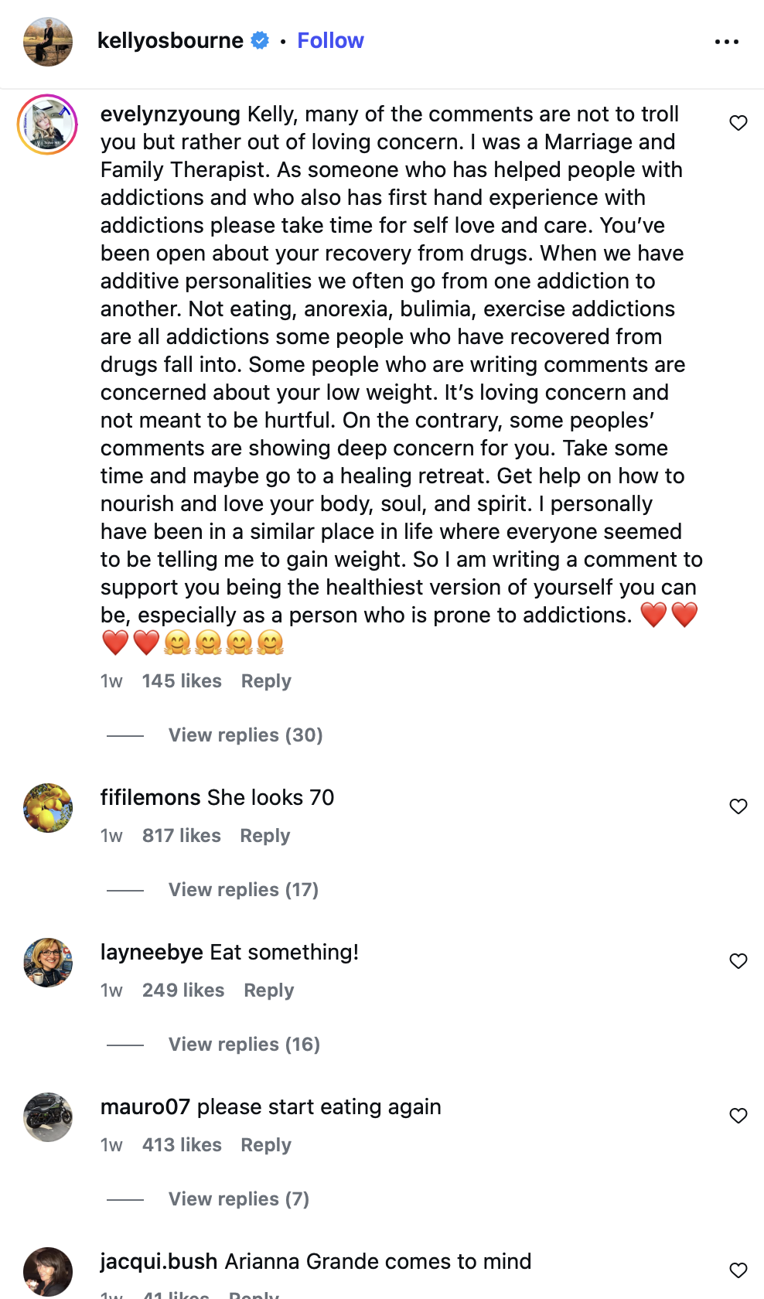
Task: Expand View replies (30) thread
Action: click(245, 735)
